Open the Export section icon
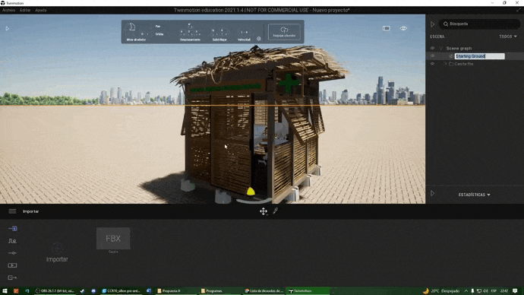The image size is (524, 295). [12, 278]
